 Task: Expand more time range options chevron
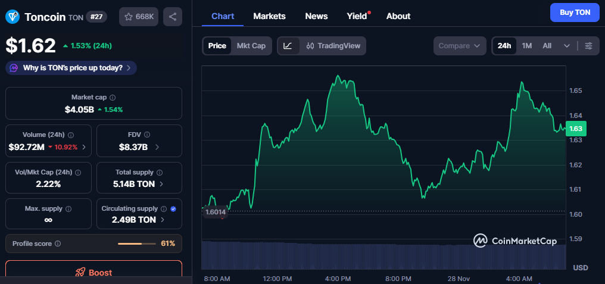(567, 46)
